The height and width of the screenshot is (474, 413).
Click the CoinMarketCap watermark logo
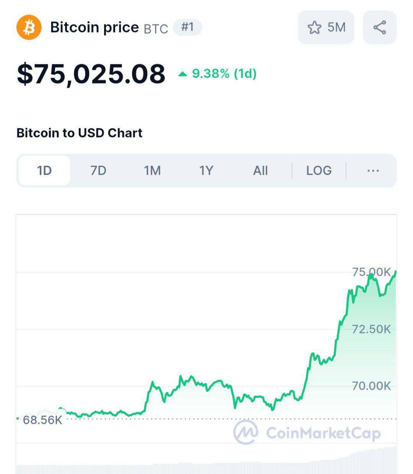pos(307,432)
